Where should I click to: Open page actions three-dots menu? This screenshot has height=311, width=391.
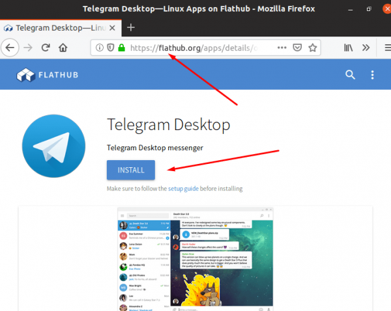click(x=282, y=47)
